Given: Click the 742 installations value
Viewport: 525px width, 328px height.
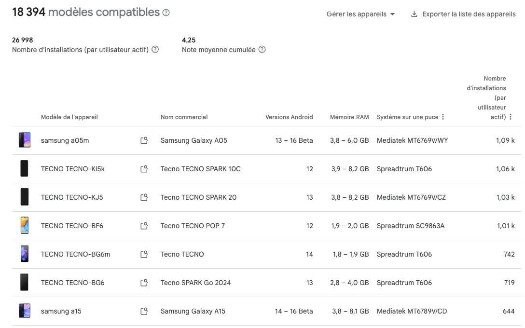Looking at the screenshot, I should pos(509,254).
